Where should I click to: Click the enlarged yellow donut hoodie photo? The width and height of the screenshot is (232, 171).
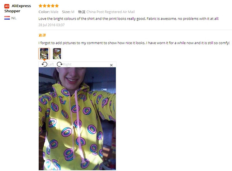(x=77, y=119)
